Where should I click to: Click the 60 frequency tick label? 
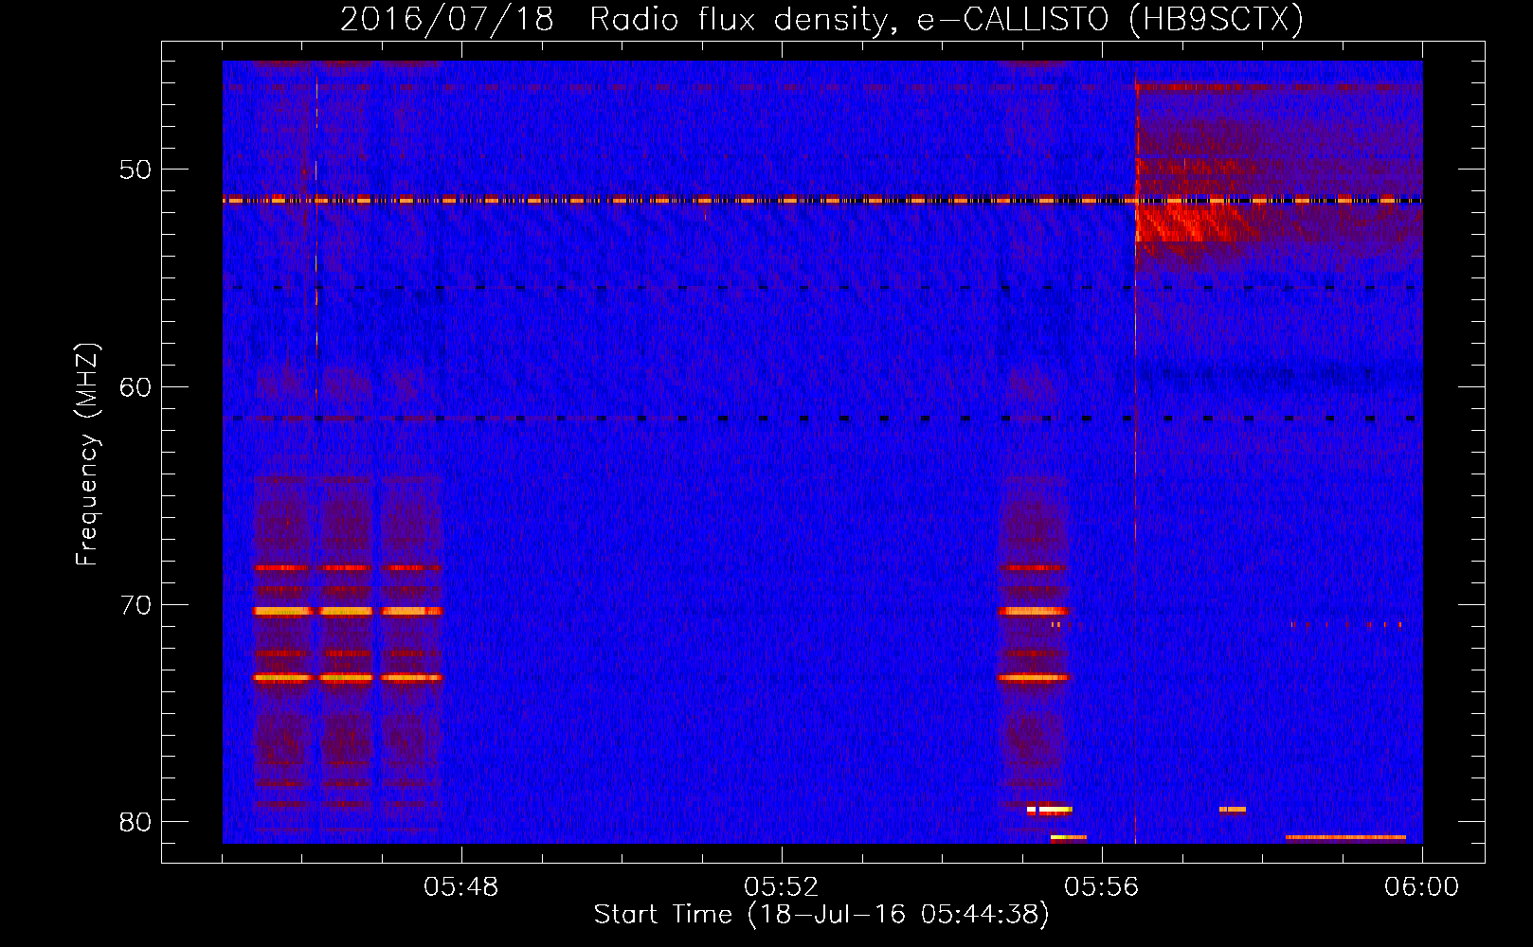[135, 387]
